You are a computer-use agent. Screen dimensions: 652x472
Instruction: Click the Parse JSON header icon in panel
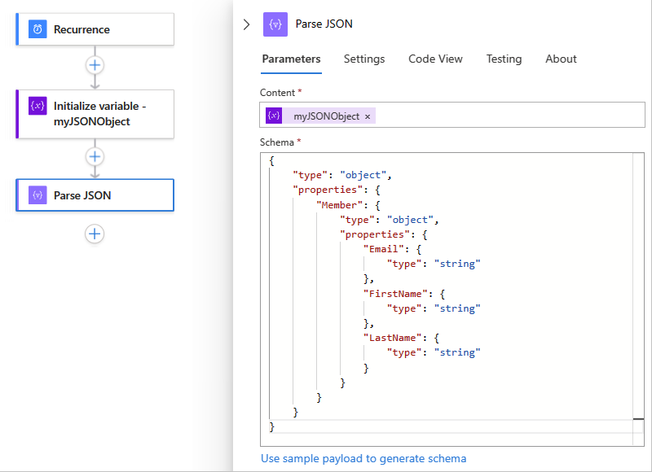tap(275, 24)
